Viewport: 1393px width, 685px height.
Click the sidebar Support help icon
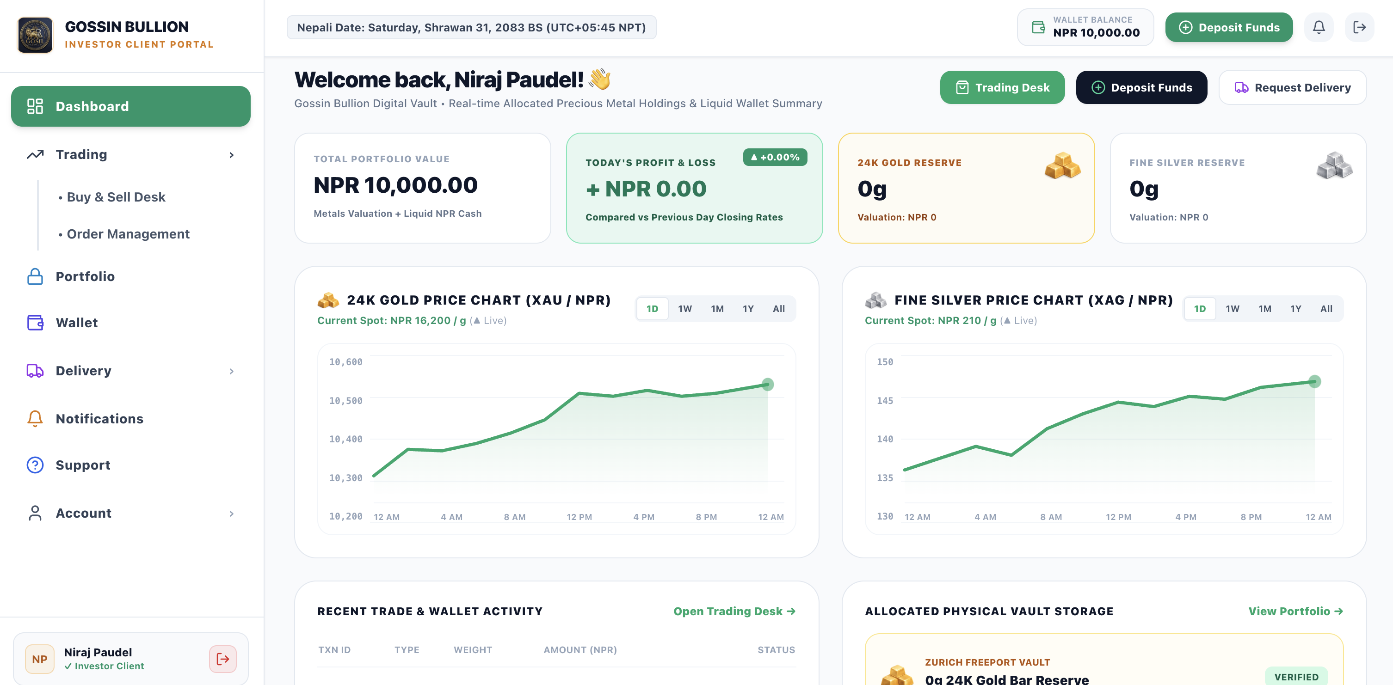[35, 465]
